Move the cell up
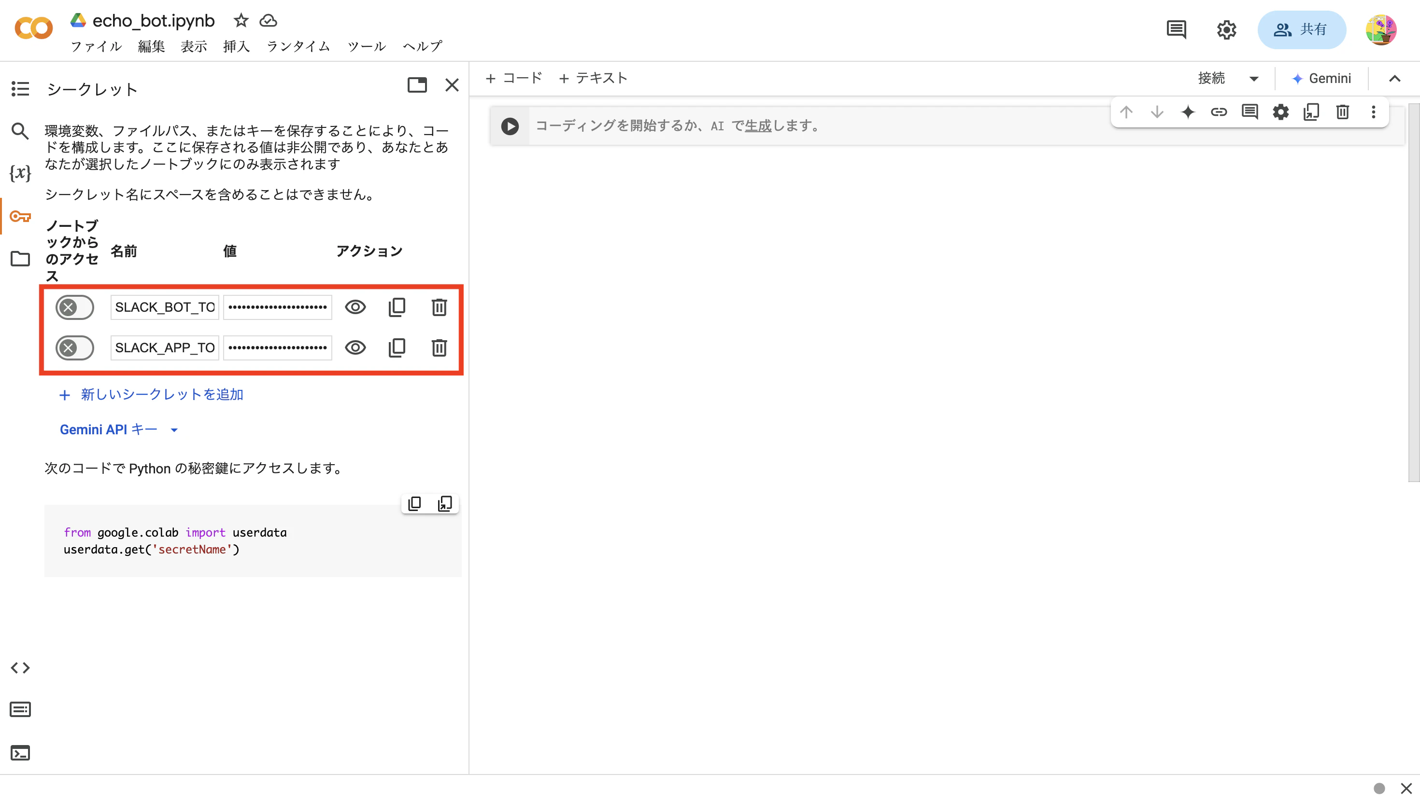This screenshot has height=802, width=1420. point(1126,112)
